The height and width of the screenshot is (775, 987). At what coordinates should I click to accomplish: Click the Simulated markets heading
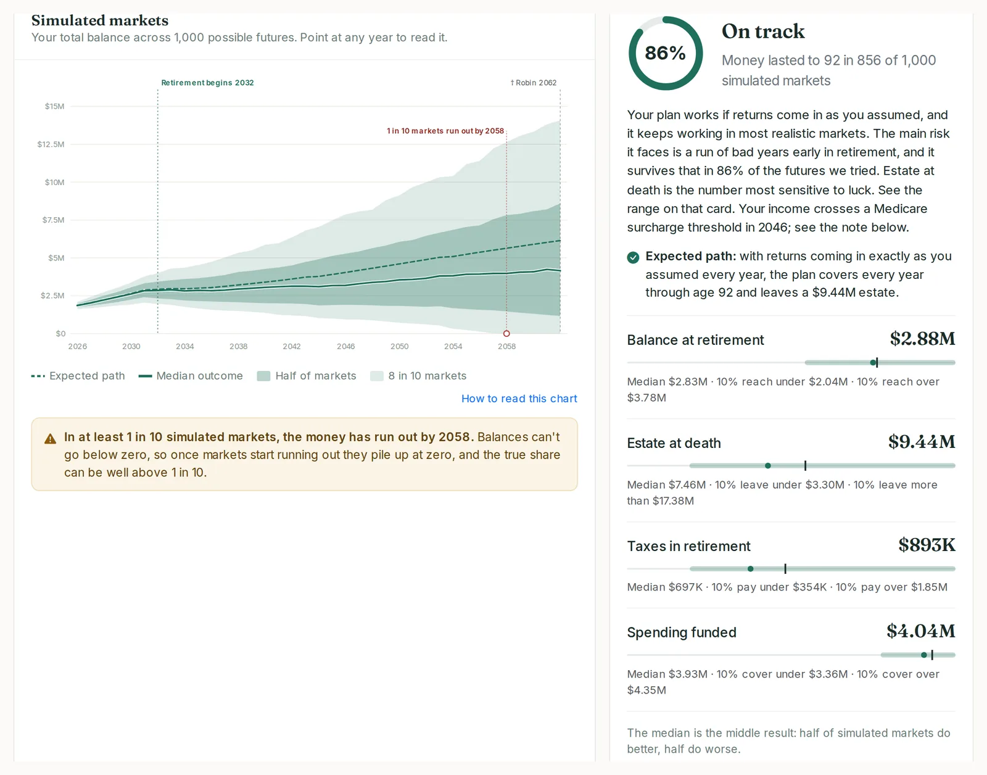pyautogui.click(x=100, y=20)
